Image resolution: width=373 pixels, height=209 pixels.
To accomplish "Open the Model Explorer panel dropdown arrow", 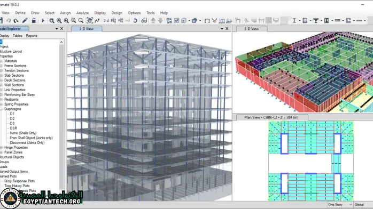I will [x=57, y=29].
